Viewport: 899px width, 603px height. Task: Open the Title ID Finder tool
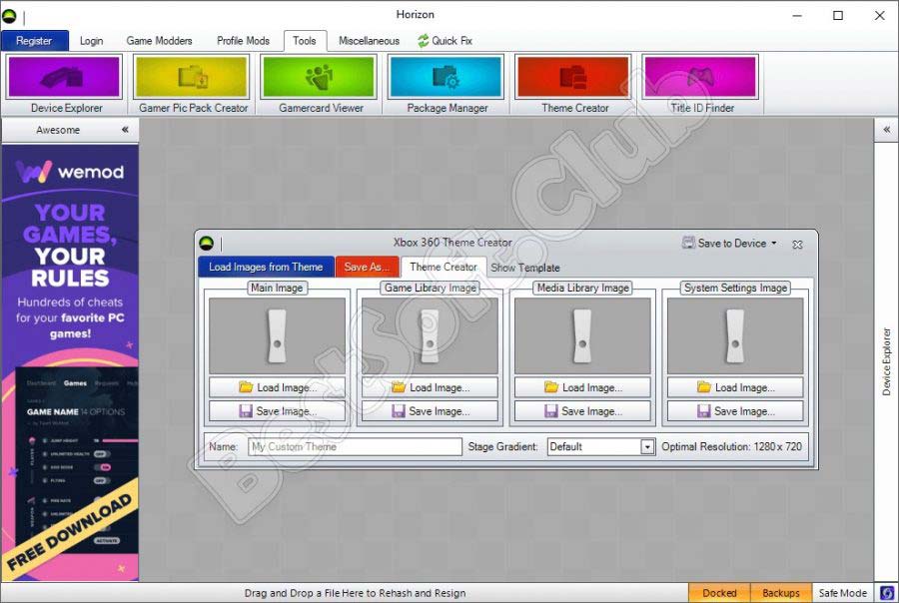(700, 78)
